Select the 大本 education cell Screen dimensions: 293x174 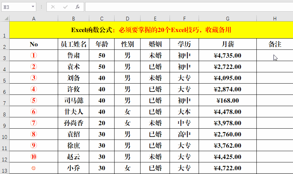pyautogui.click(x=184, y=112)
